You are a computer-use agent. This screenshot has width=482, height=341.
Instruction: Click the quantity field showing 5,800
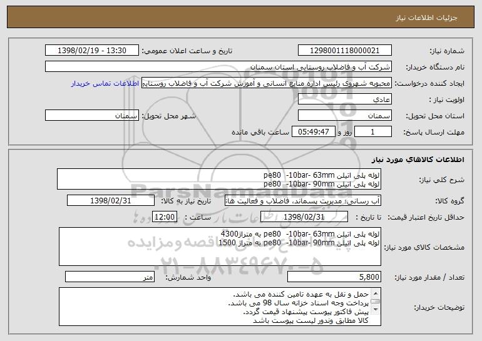(x=334, y=277)
